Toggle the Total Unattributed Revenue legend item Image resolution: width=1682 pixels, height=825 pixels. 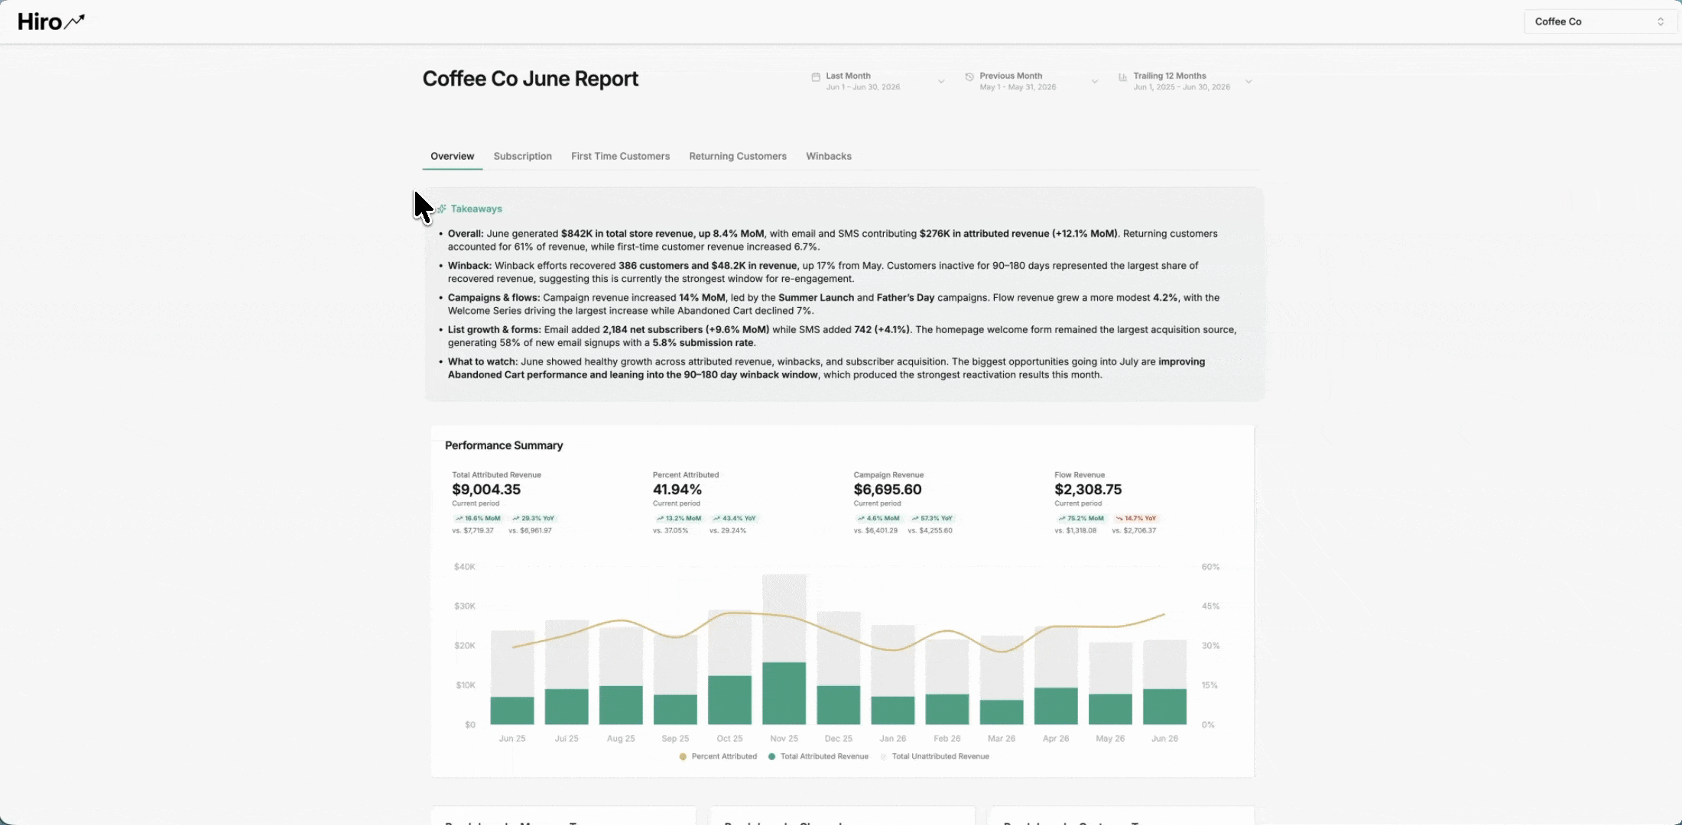point(934,756)
